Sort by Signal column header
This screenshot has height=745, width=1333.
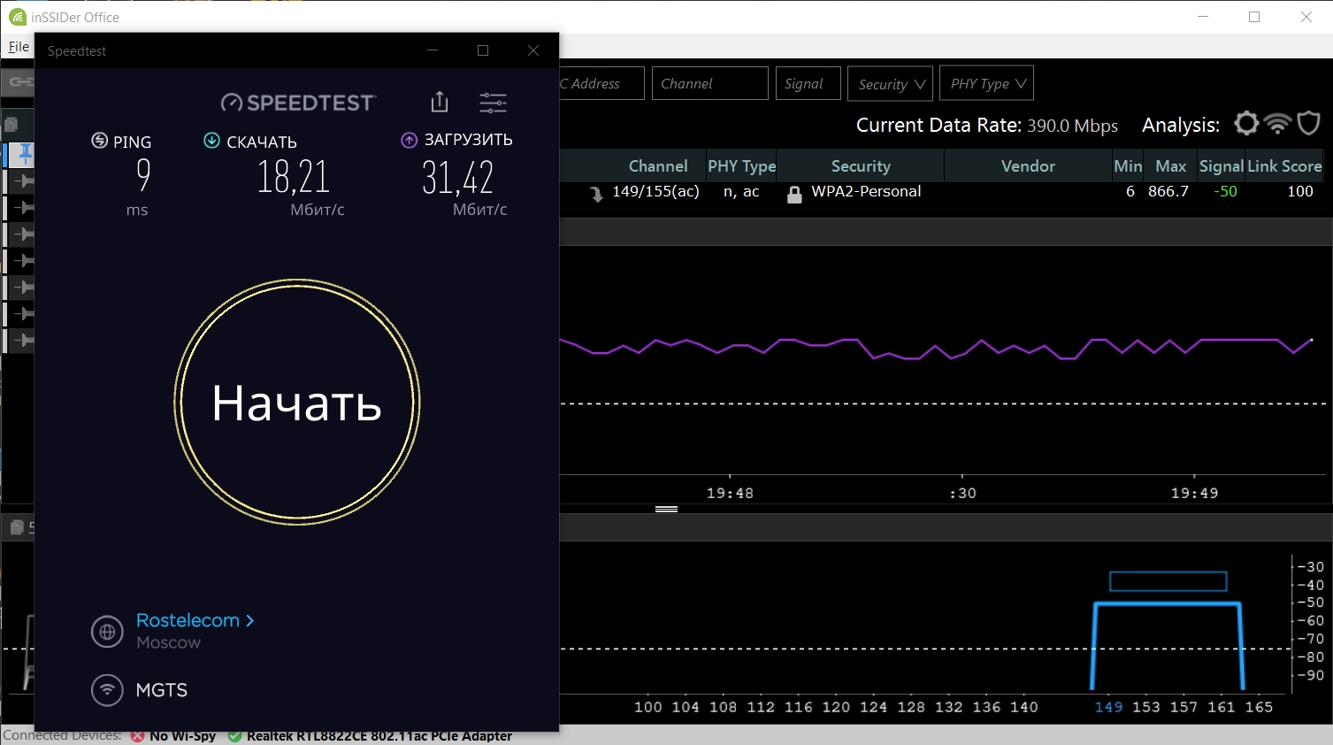[x=1222, y=165]
